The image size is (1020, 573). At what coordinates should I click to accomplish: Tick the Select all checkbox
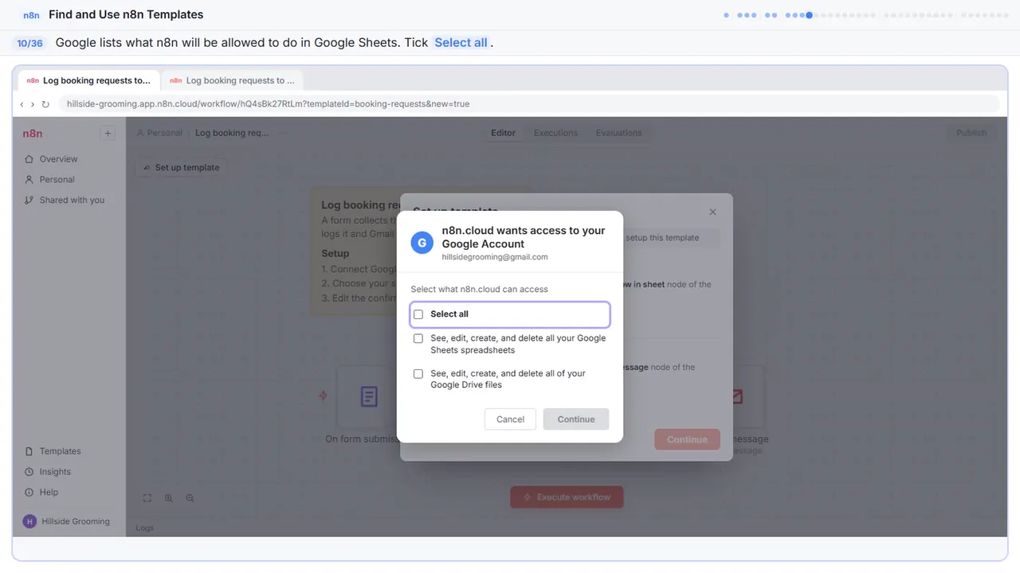point(418,314)
